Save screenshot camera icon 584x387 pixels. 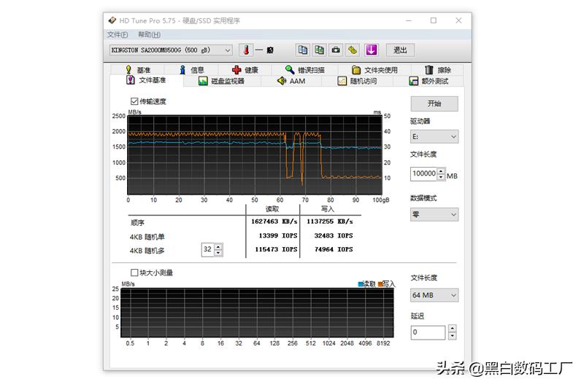coord(336,50)
